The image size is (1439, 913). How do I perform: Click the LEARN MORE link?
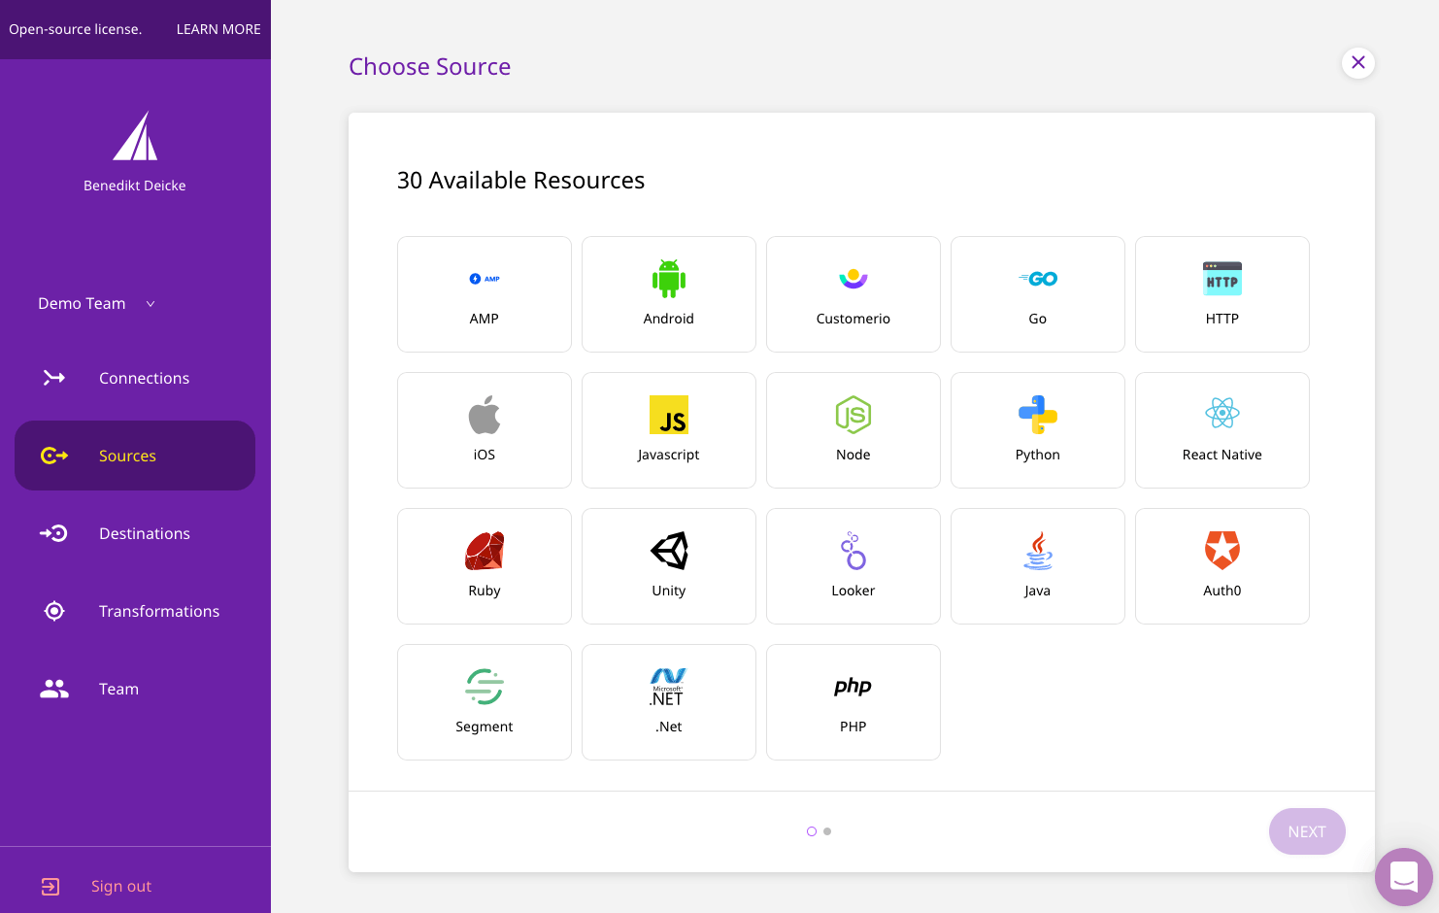click(218, 29)
